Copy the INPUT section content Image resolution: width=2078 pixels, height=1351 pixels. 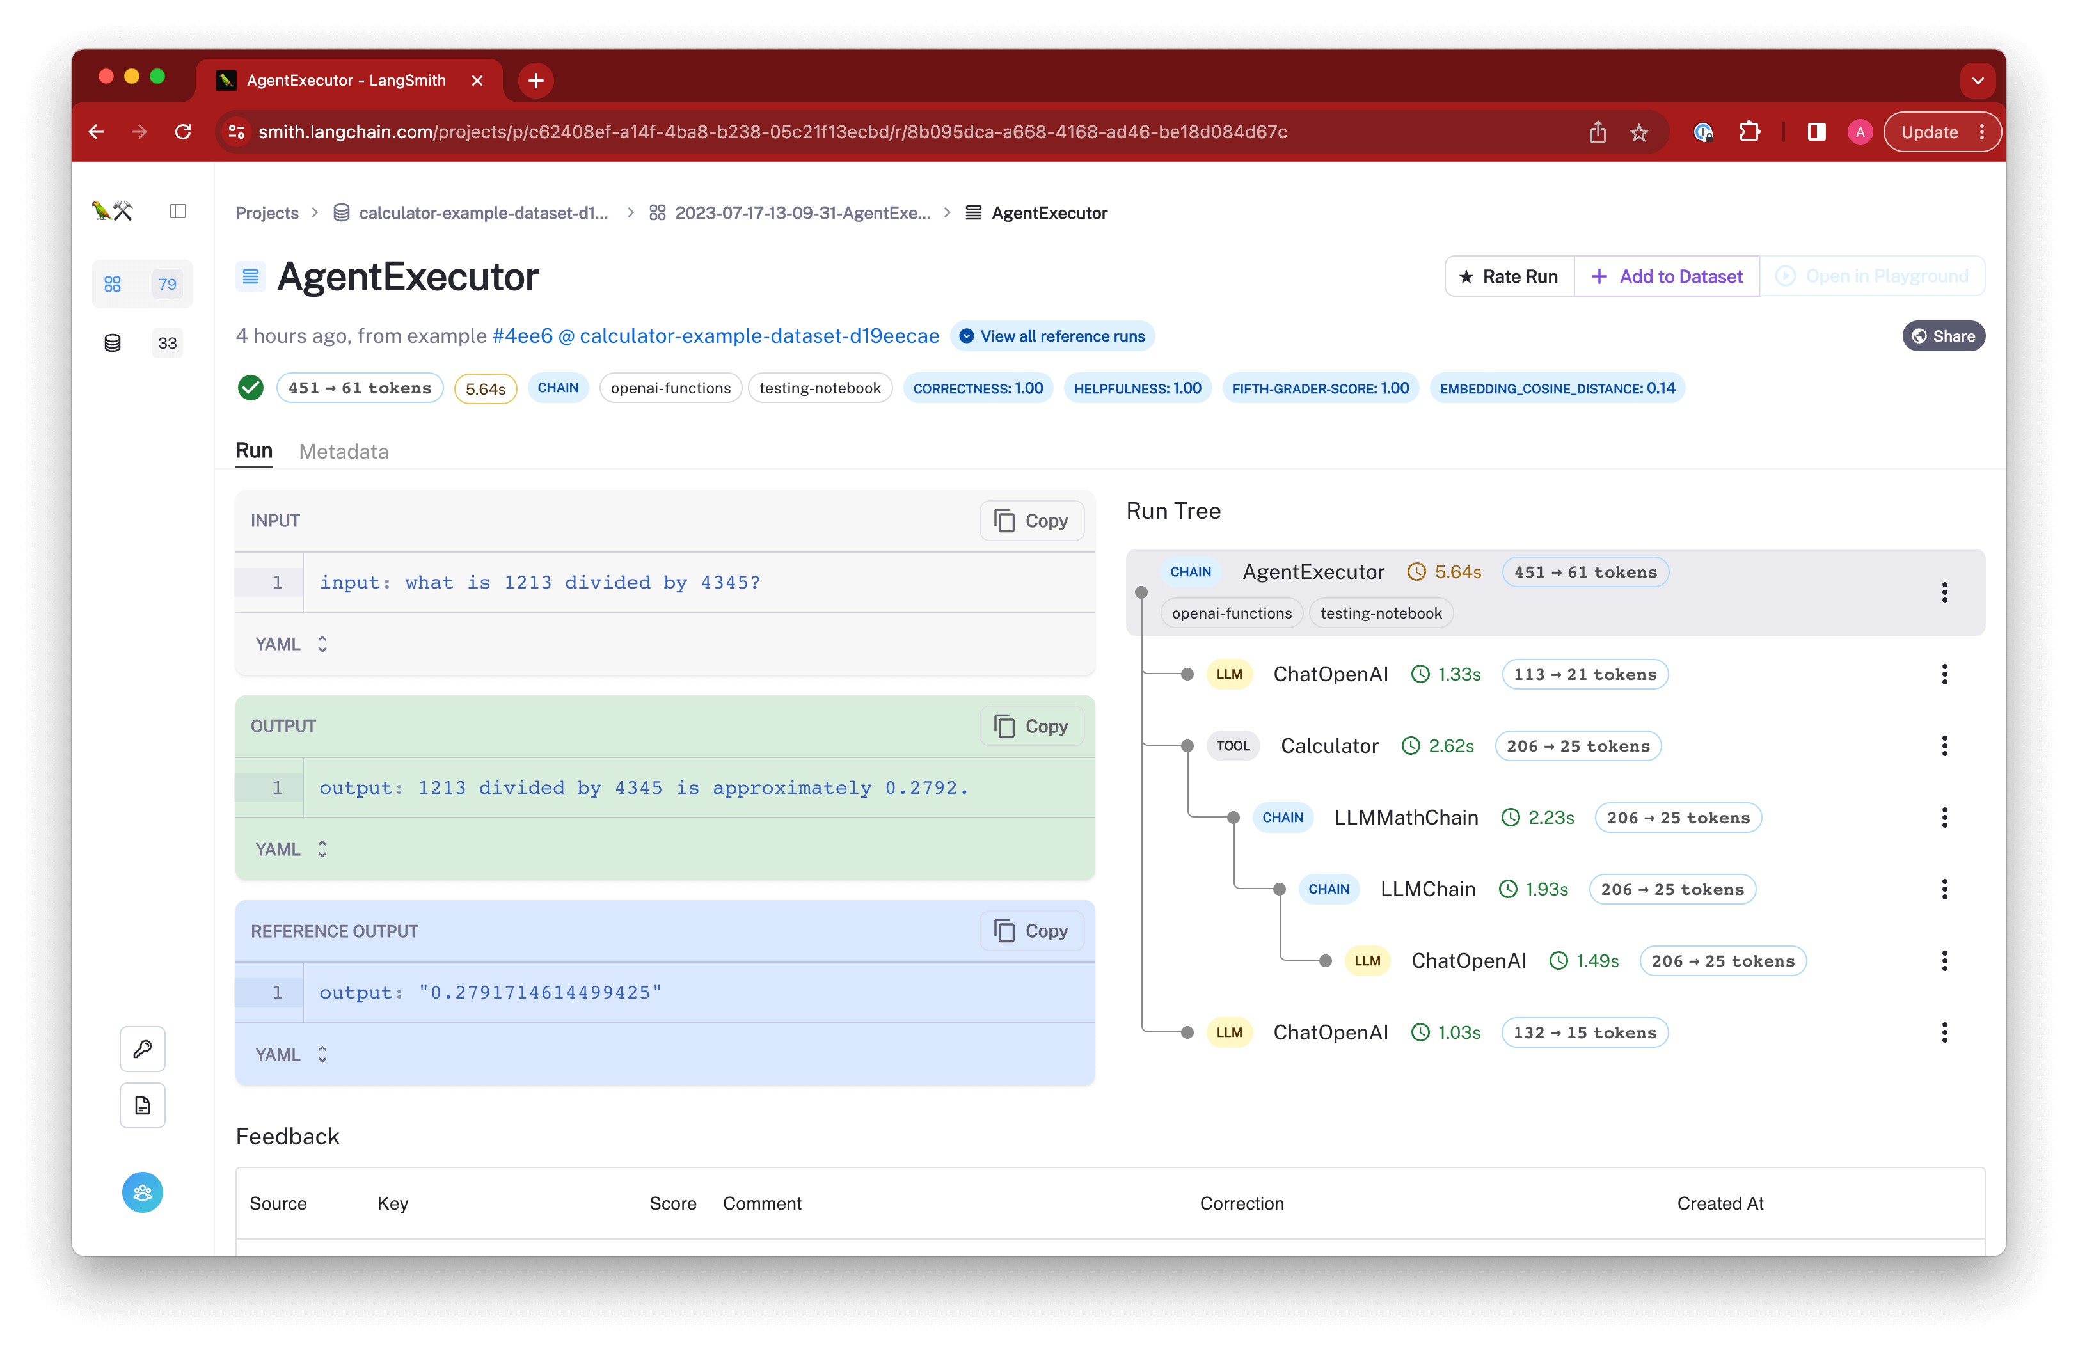[1031, 521]
